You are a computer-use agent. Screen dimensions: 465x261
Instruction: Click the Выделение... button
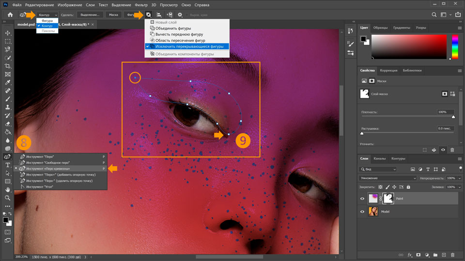90,15
